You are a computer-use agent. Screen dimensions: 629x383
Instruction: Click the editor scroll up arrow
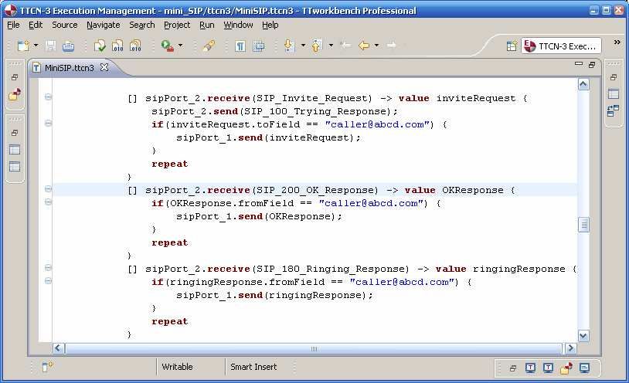583,84
